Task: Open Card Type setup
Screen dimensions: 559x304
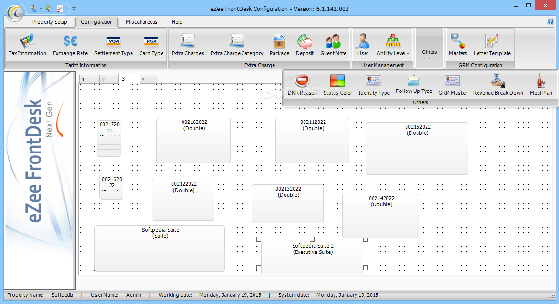Action: [151, 45]
